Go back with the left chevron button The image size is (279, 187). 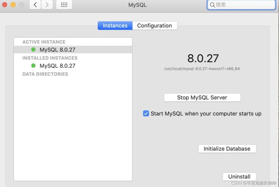(x=35, y=5)
